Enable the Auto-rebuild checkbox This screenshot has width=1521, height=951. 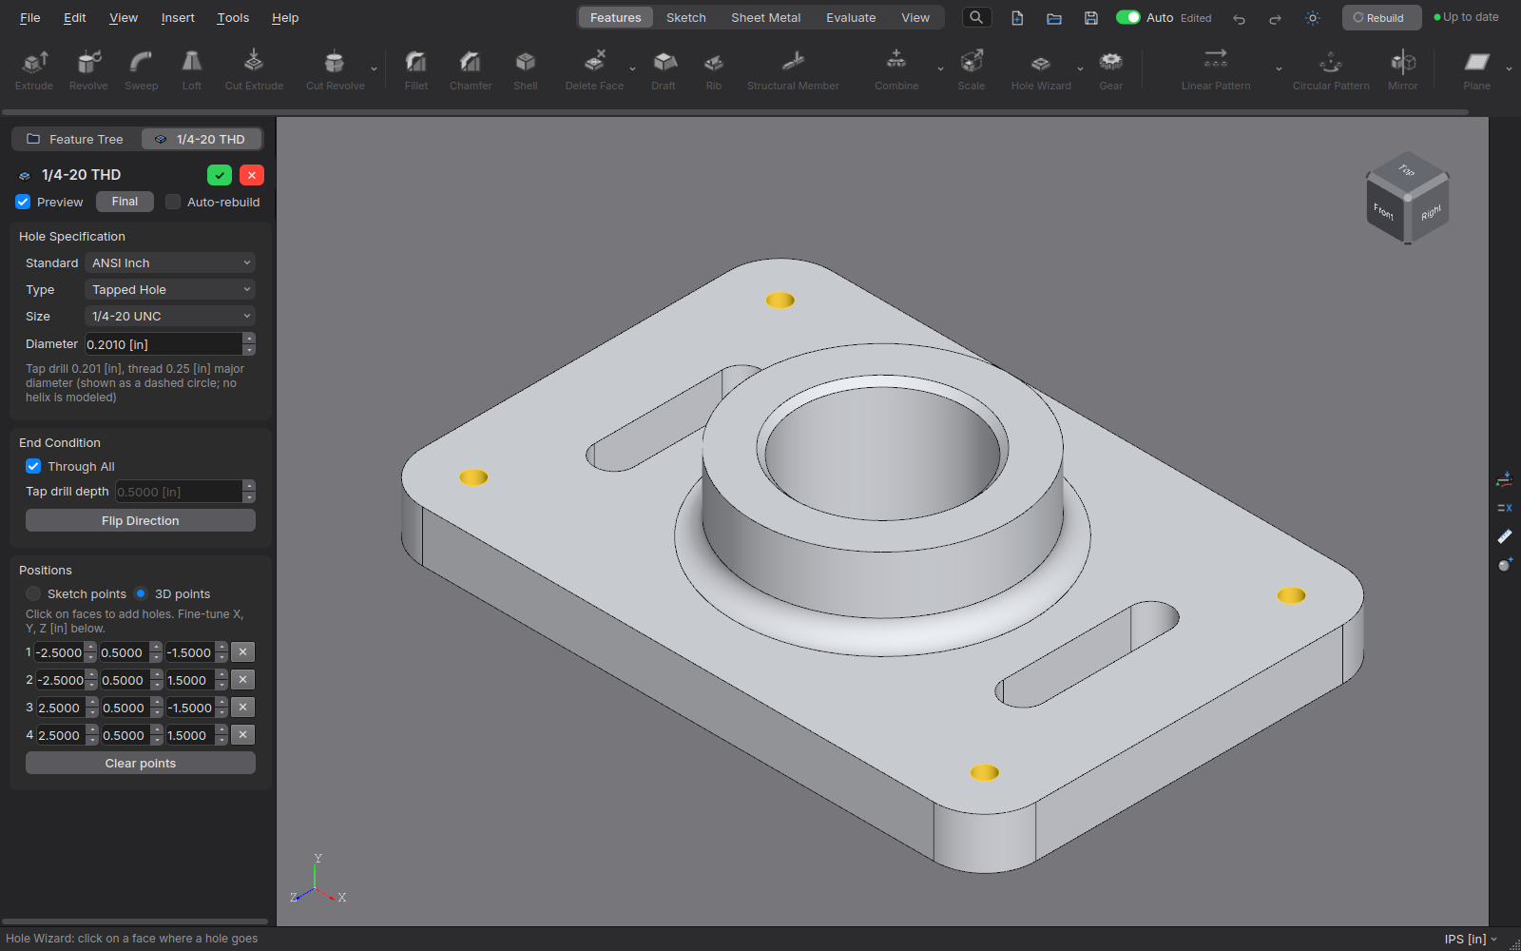(x=173, y=202)
